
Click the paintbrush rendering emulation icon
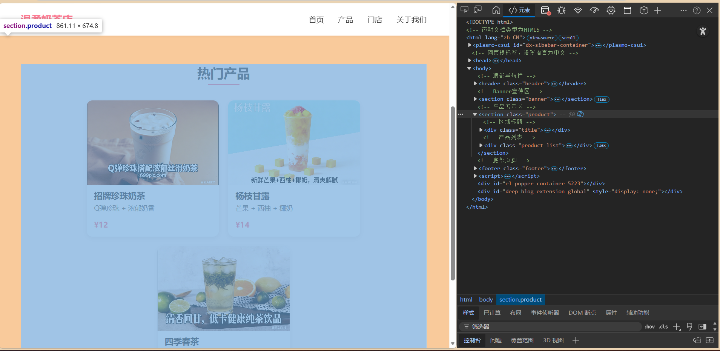point(690,326)
